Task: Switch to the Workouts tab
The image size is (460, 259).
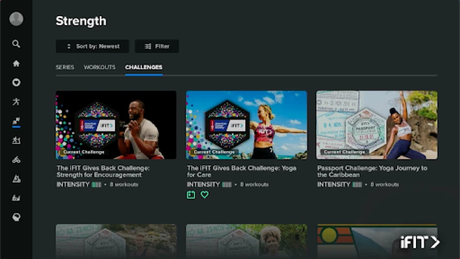Action: coord(100,67)
